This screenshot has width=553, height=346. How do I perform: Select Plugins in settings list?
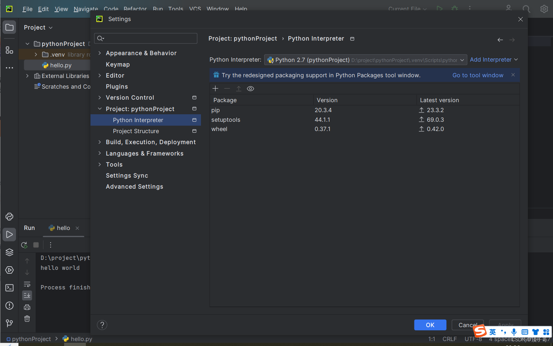[x=117, y=86]
